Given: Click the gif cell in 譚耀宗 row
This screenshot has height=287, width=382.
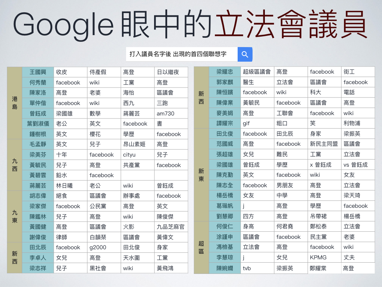Looking at the screenshot, I should tap(257, 123).
